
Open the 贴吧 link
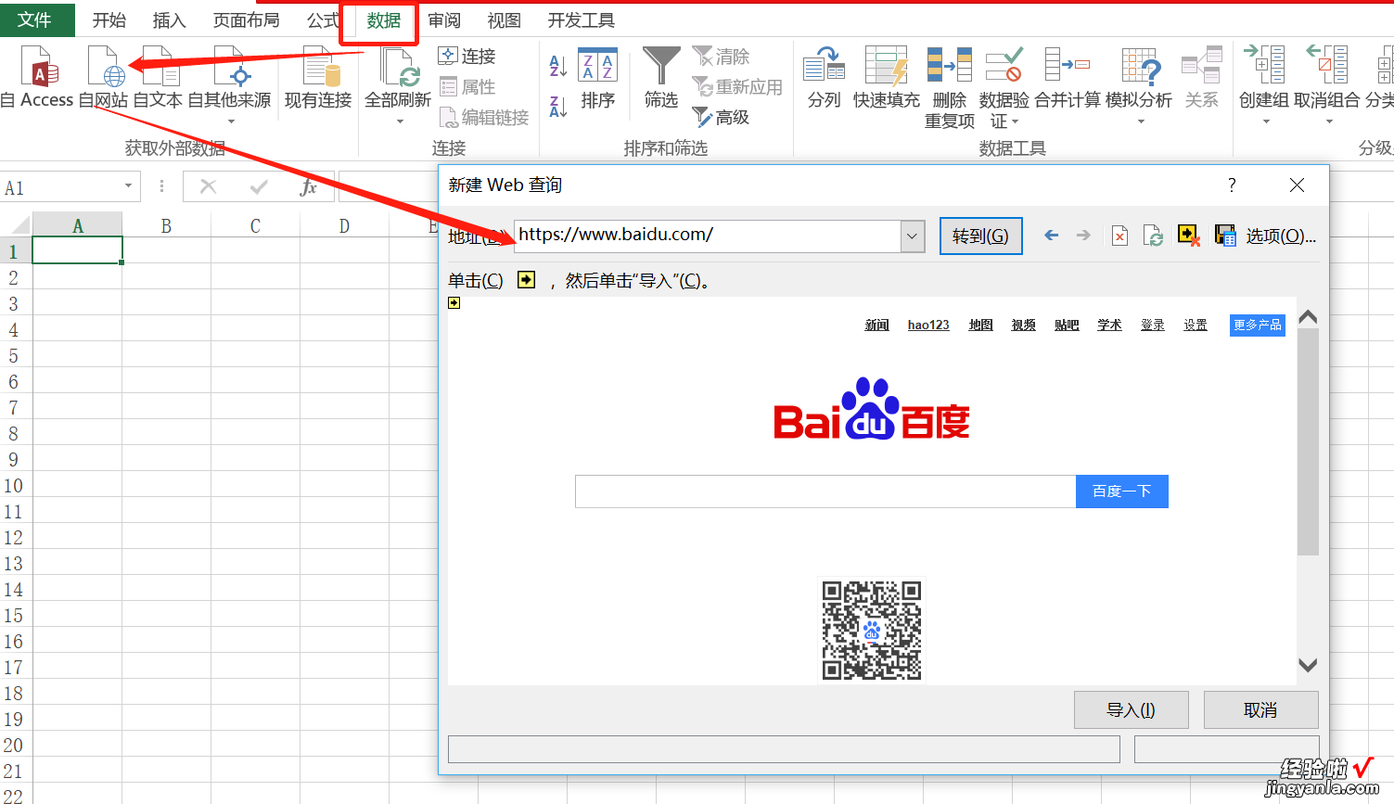click(1067, 325)
